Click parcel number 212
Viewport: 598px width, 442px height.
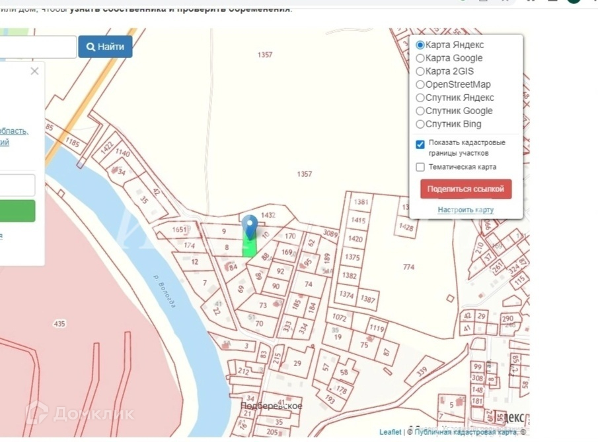coord(243,371)
